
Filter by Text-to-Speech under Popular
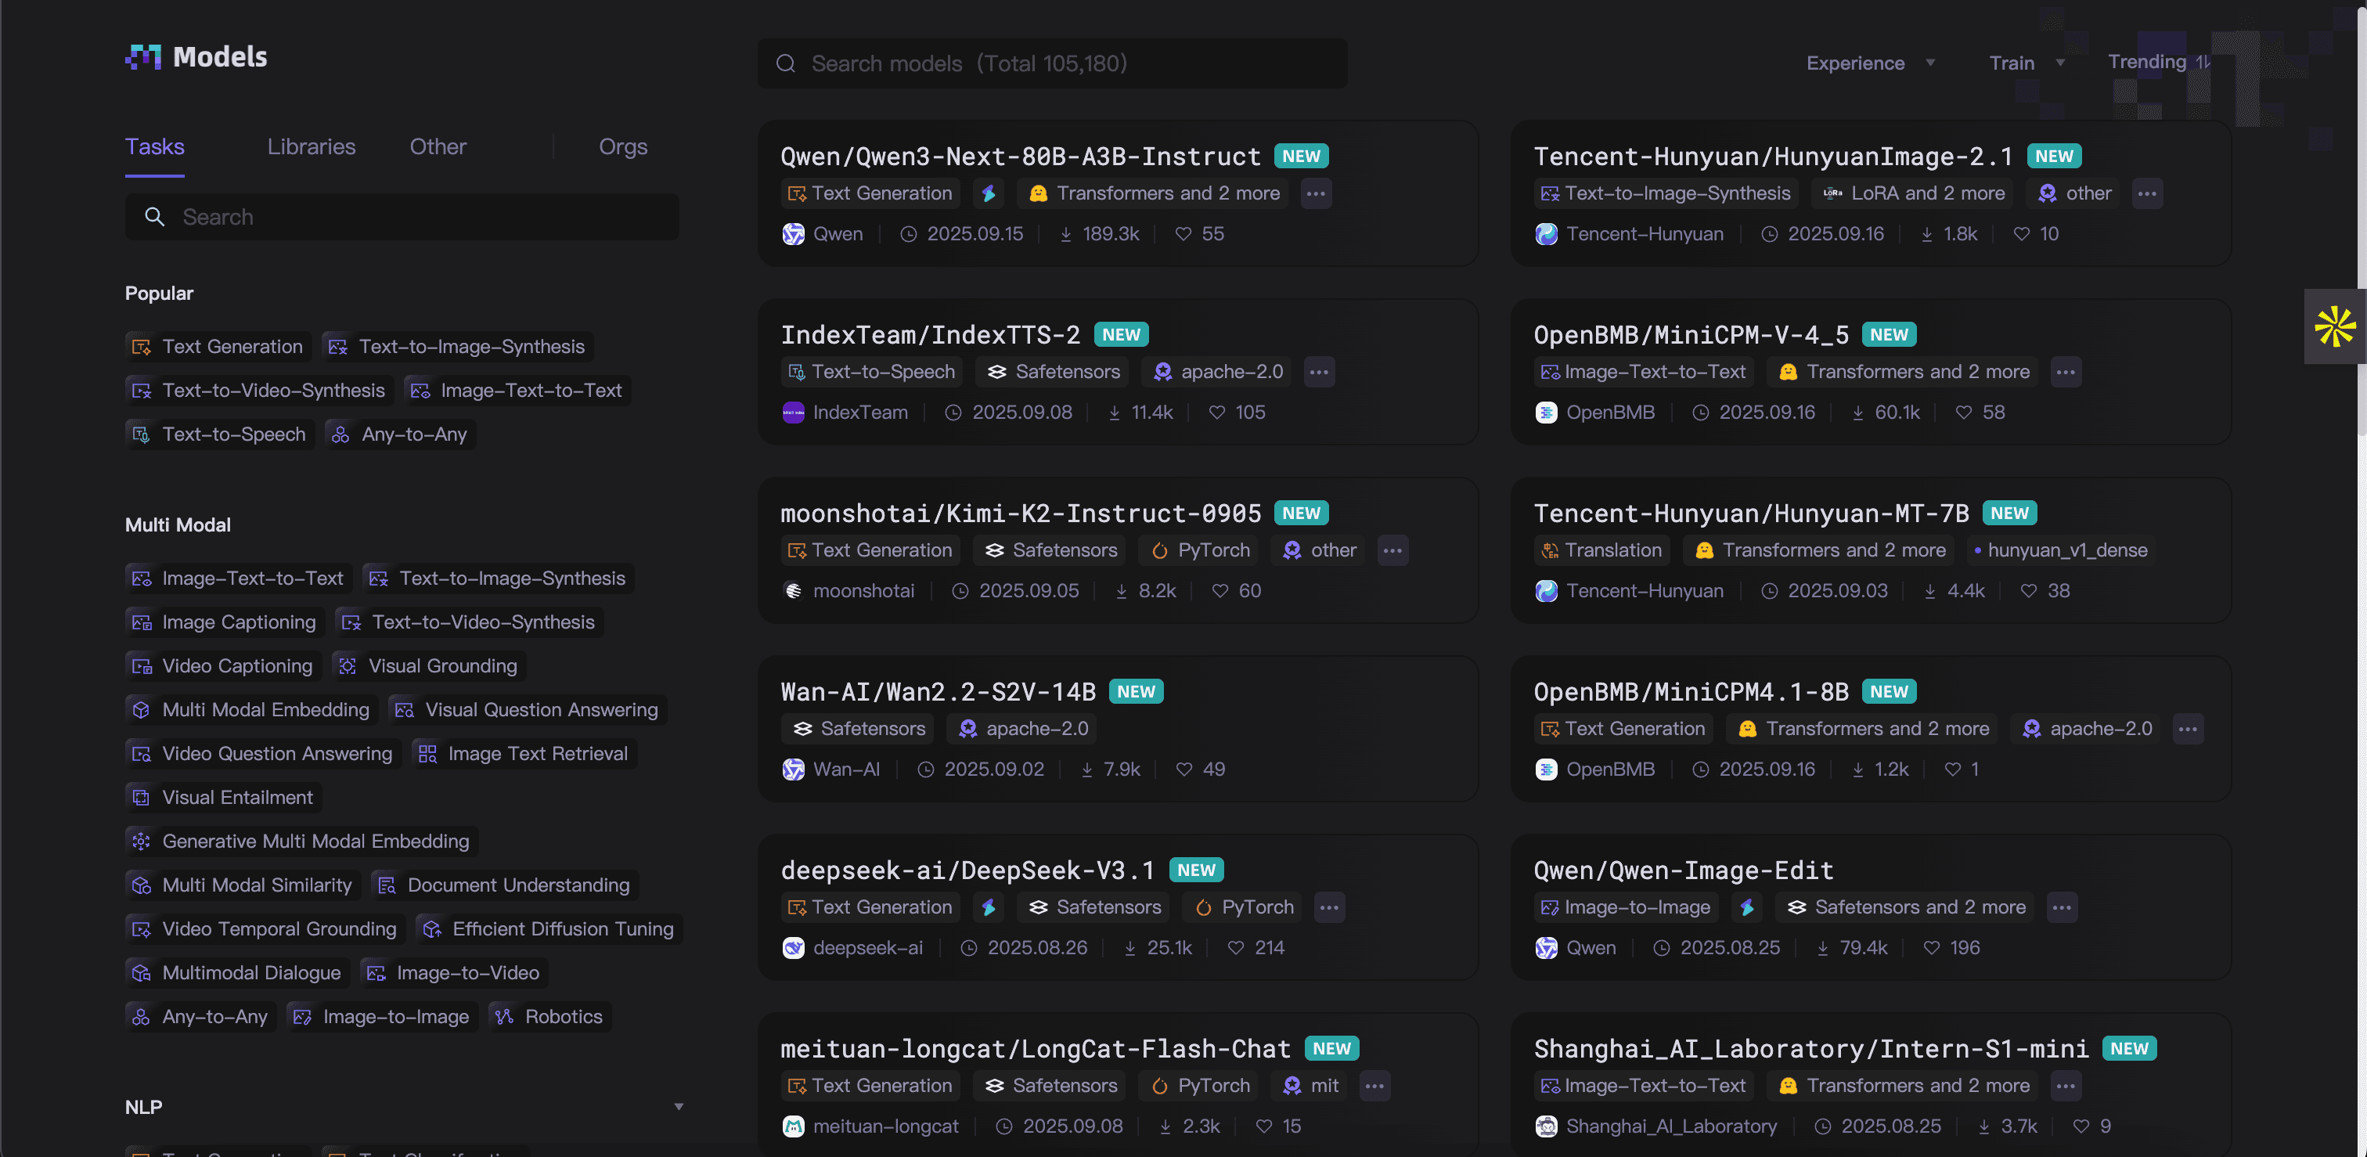220,434
